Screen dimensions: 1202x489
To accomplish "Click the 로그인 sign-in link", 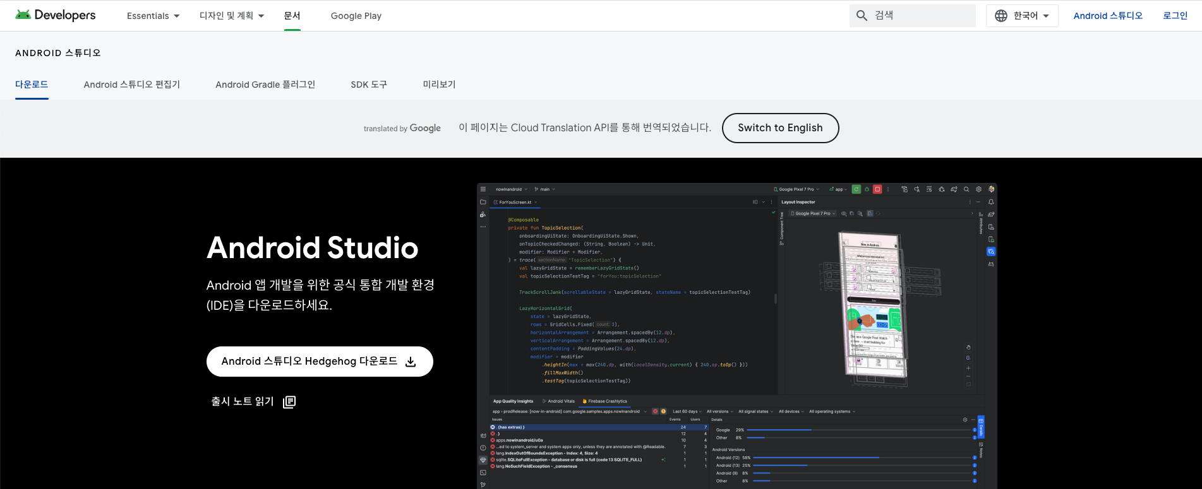I will pyautogui.click(x=1175, y=16).
